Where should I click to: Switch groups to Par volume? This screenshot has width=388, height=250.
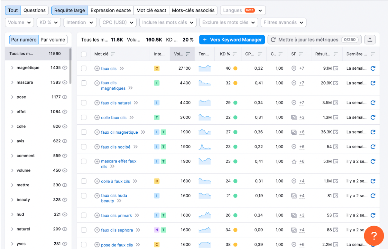click(x=53, y=40)
